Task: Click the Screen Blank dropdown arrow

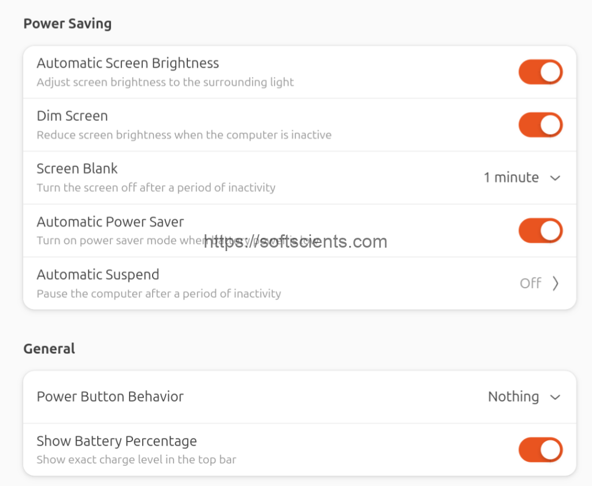Action: tap(555, 178)
